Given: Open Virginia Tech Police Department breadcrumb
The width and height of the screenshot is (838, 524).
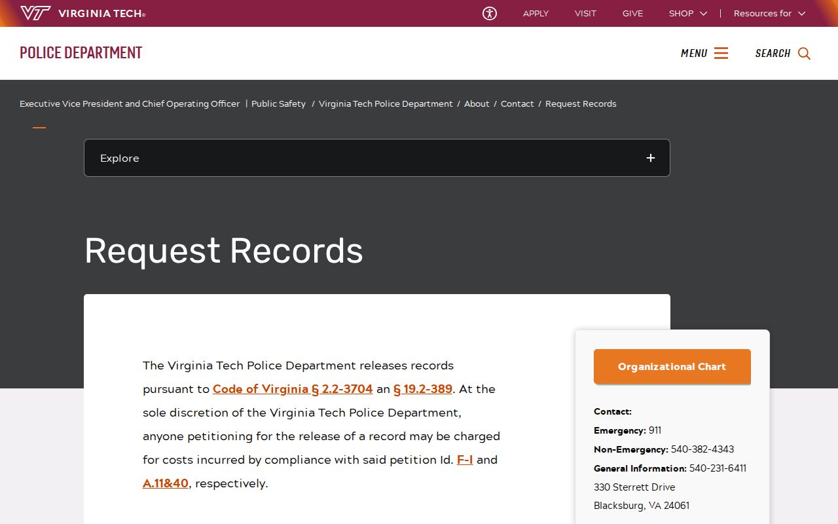Looking at the screenshot, I should click(386, 103).
